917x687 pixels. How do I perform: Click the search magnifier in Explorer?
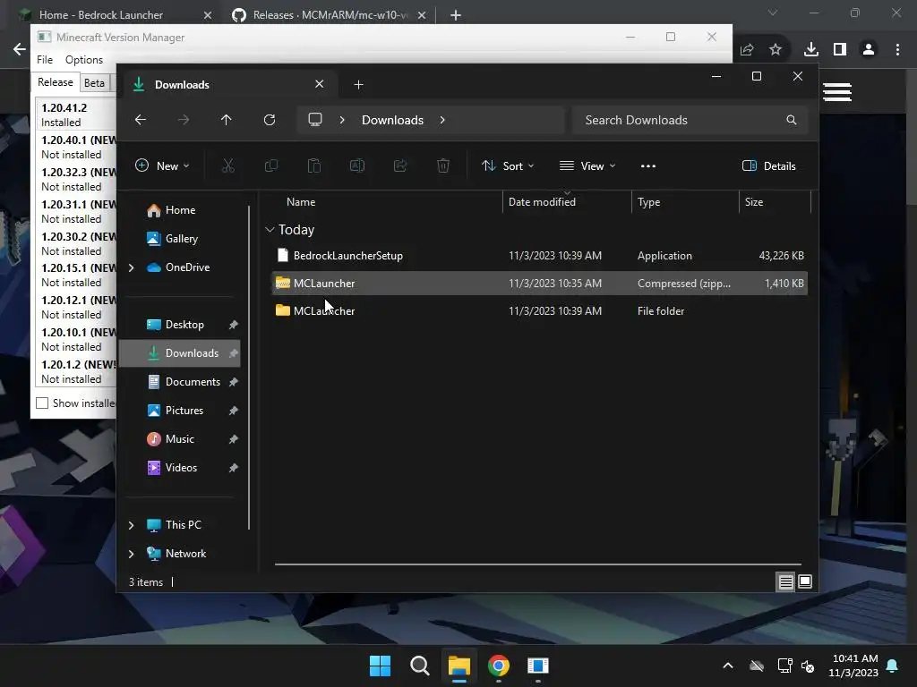(792, 120)
